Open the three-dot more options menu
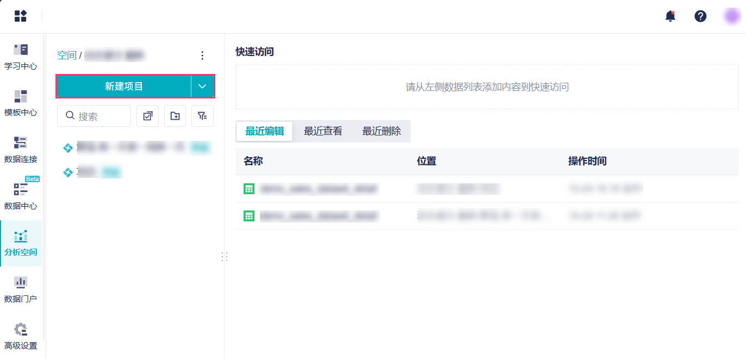 [x=202, y=55]
